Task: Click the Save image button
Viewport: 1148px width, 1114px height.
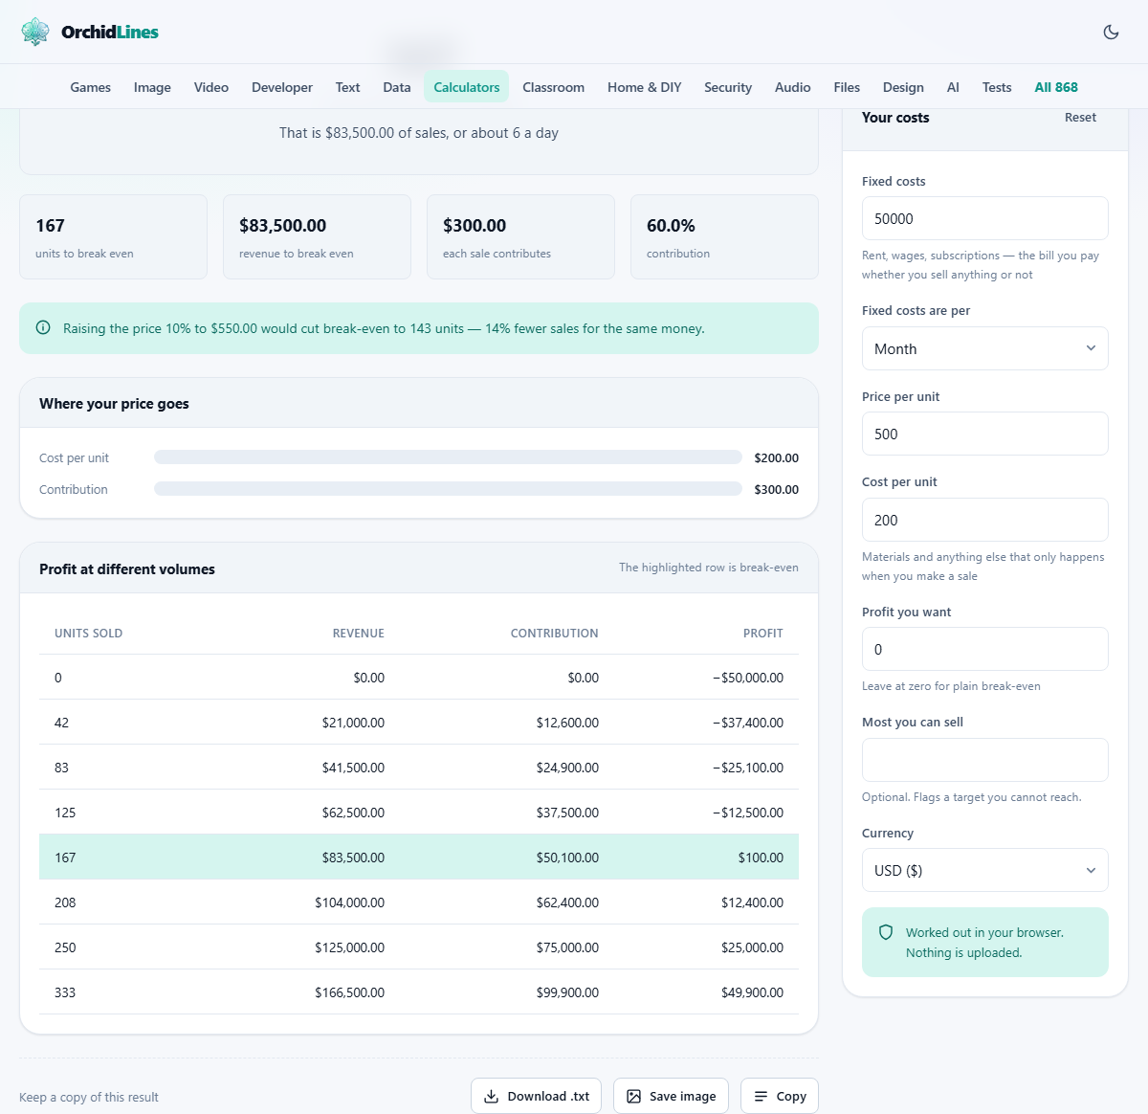Action: point(671,1097)
